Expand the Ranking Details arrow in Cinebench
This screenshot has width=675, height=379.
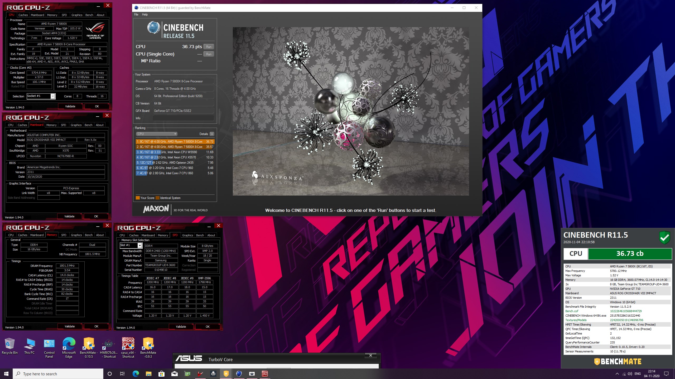[x=212, y=134]
